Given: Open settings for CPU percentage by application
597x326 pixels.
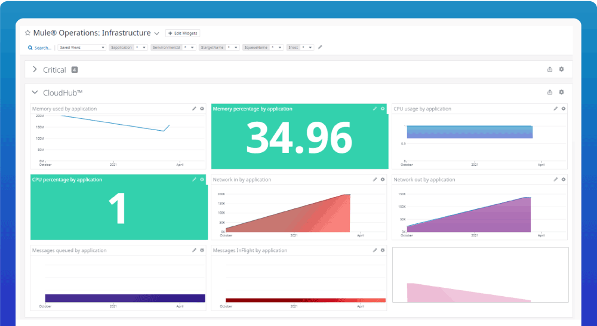Looking at the screenshot, I should click(x=202, y=179).
